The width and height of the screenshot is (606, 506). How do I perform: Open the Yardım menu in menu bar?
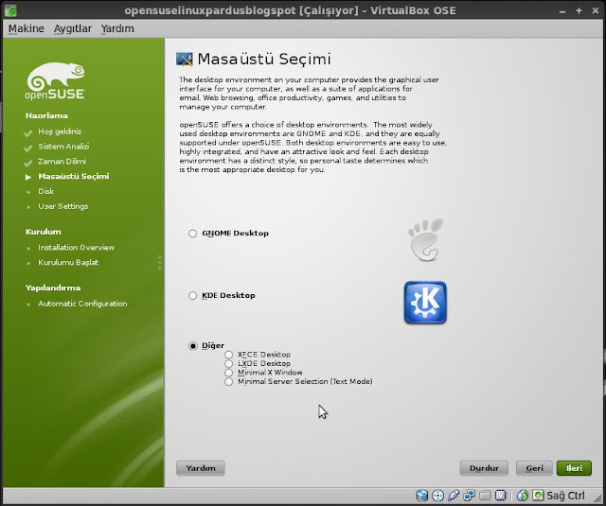[x=117, y=28]
